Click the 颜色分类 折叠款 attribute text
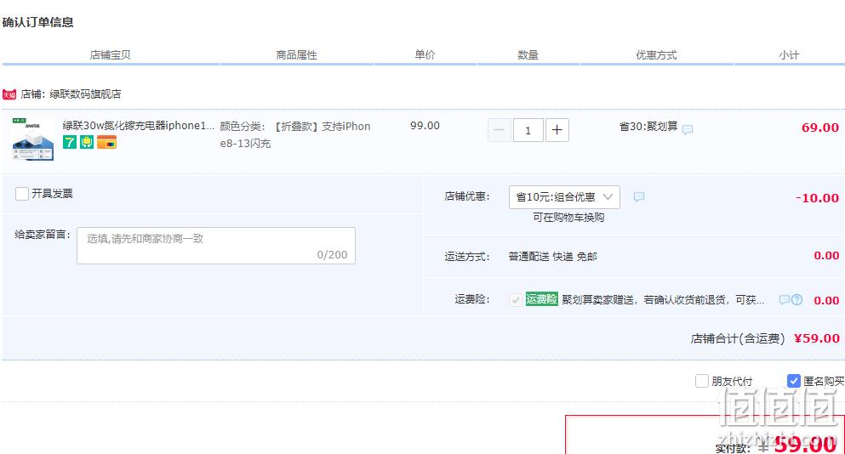Viewport: 845px width, 454px height. tap(295, 134)
